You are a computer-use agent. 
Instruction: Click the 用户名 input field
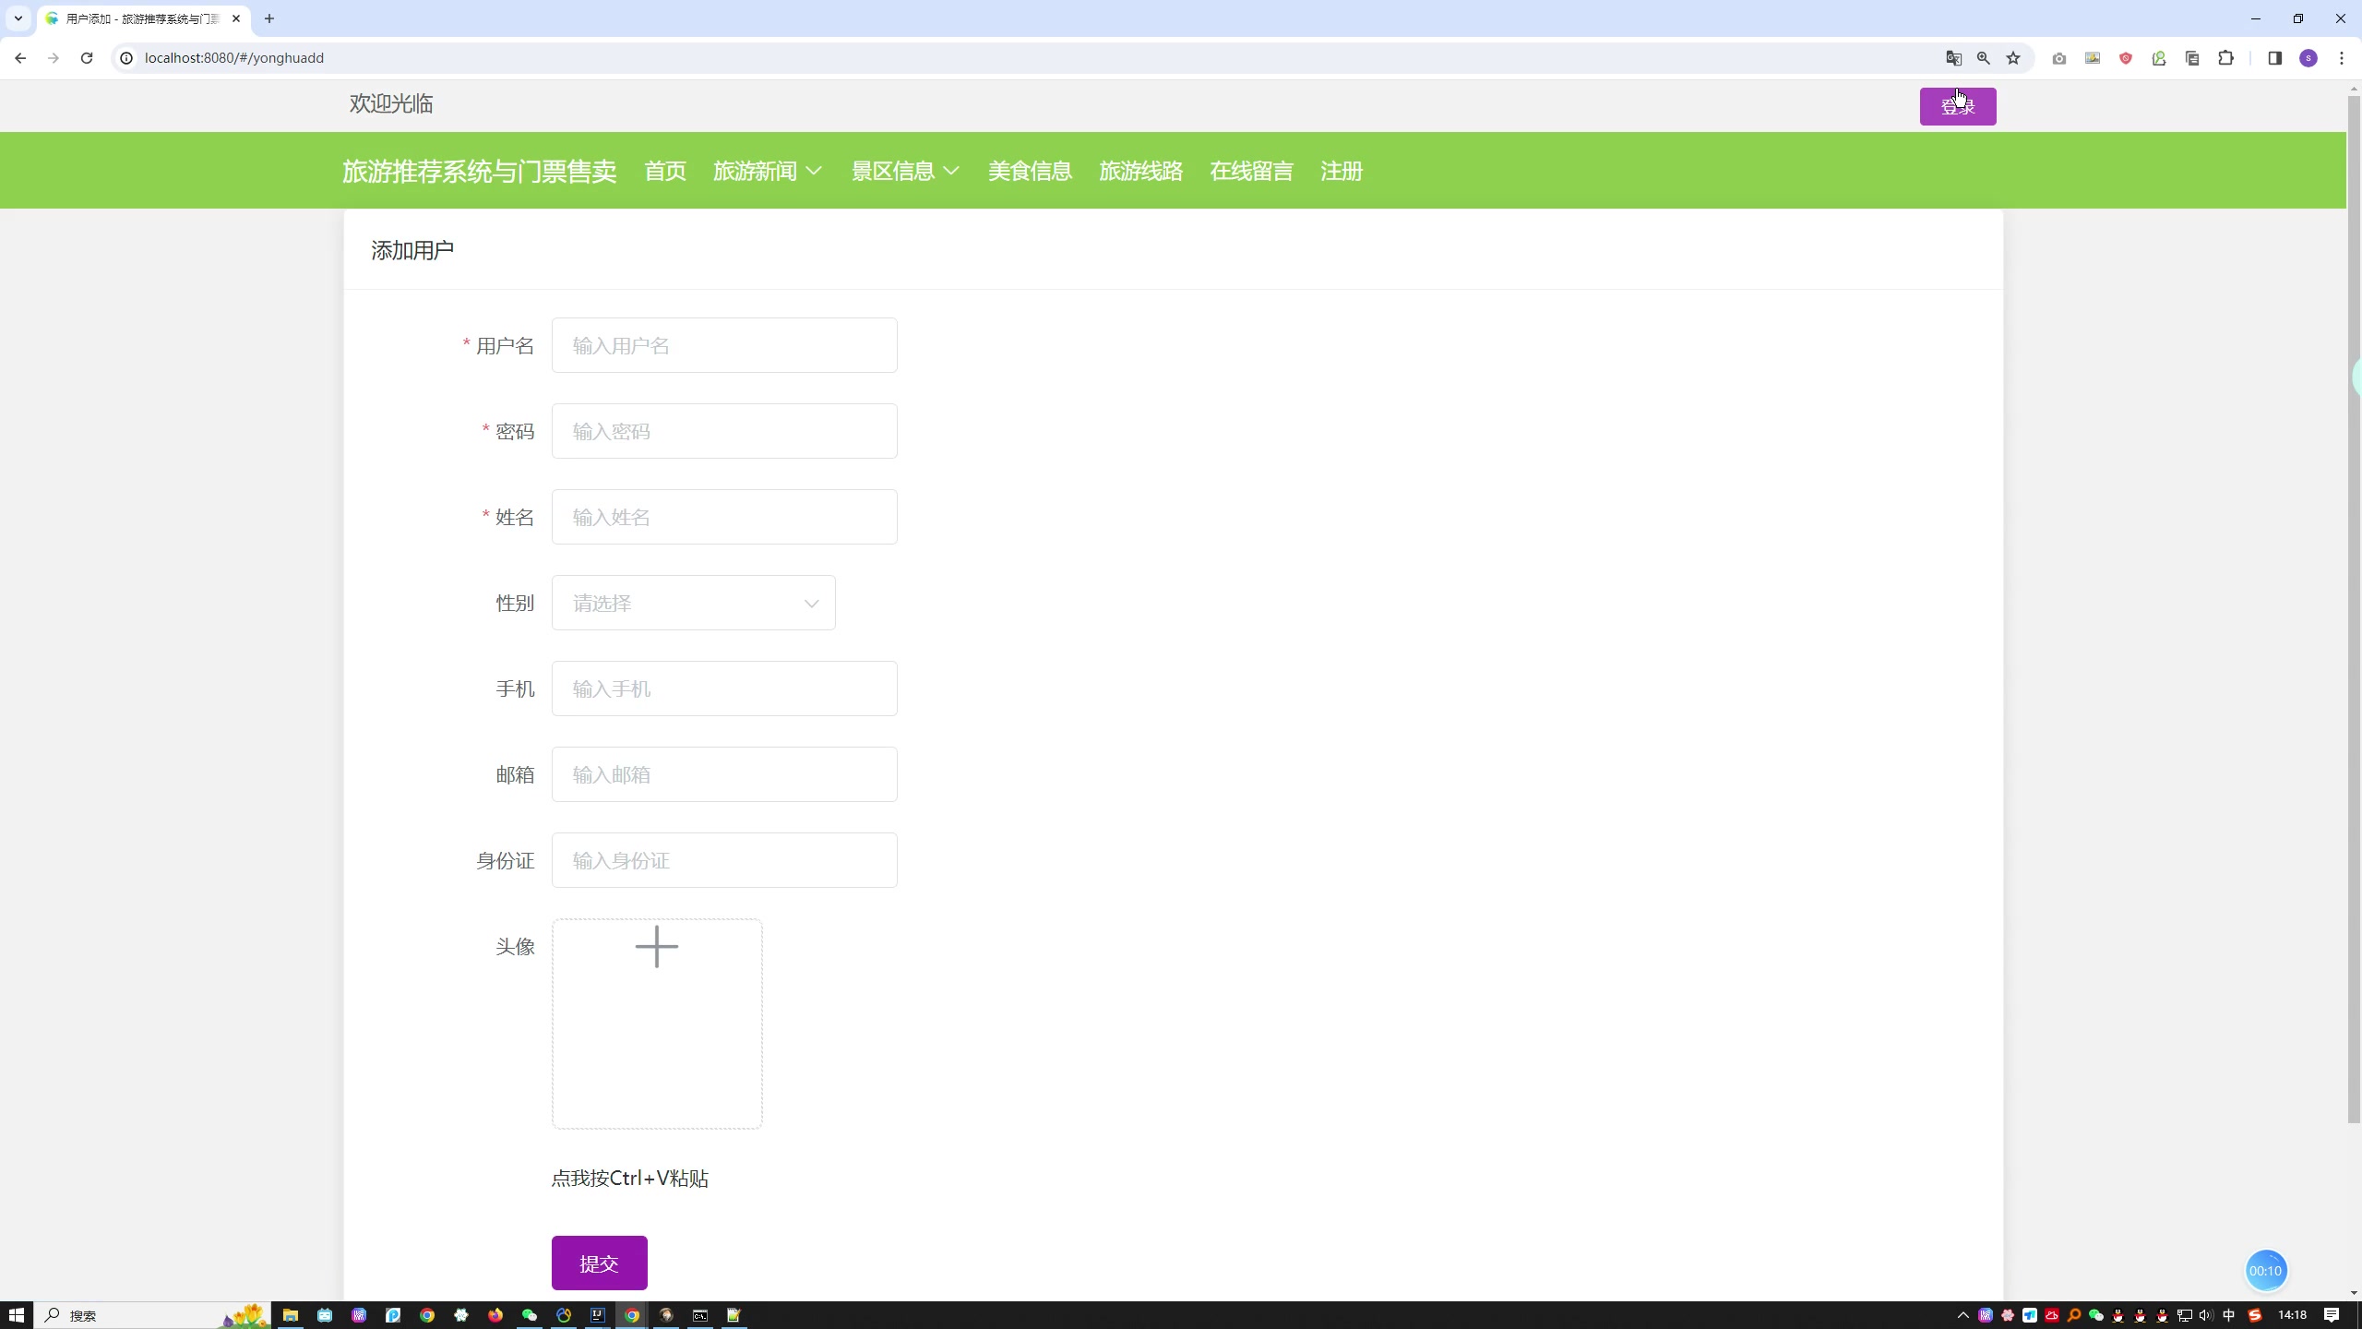[x=724, y=345]
